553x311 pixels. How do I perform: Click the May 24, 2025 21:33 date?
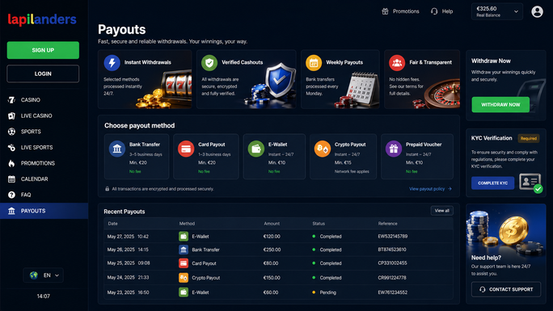pyautogui.click(x=128, y=278)
